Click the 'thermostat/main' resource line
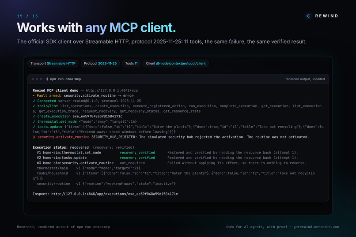The height and width of the screenshot is (237, 356). click(88, 168)
